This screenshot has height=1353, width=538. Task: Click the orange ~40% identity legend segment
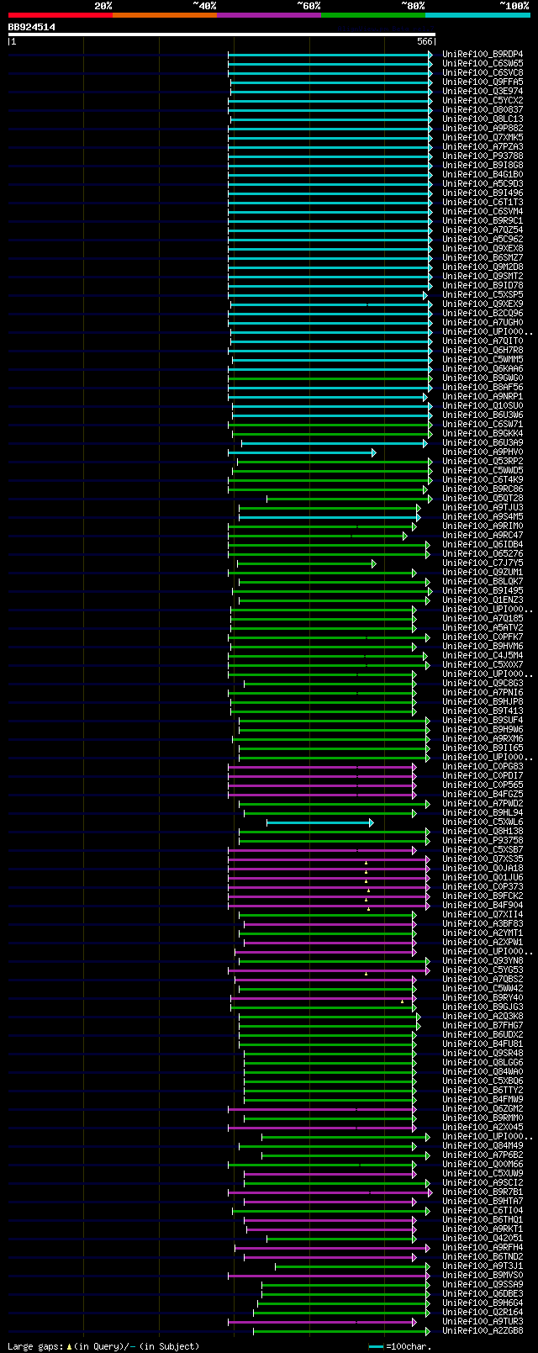[165, 15]
